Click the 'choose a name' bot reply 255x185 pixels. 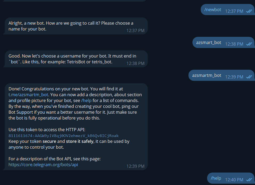coord(71,26)
